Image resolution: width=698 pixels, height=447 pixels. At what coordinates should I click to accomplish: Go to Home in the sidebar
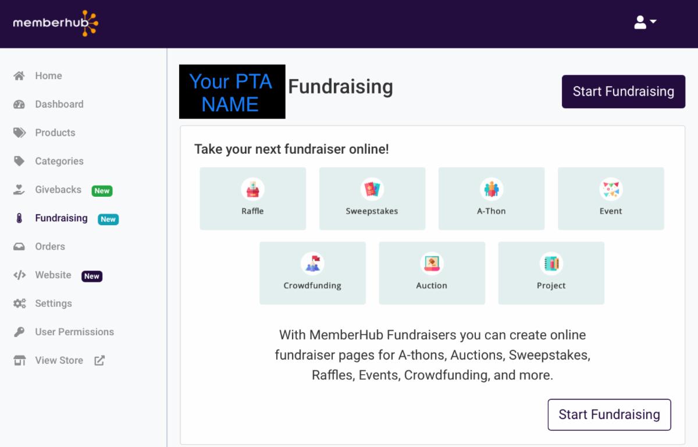click(x=48, y=76)
